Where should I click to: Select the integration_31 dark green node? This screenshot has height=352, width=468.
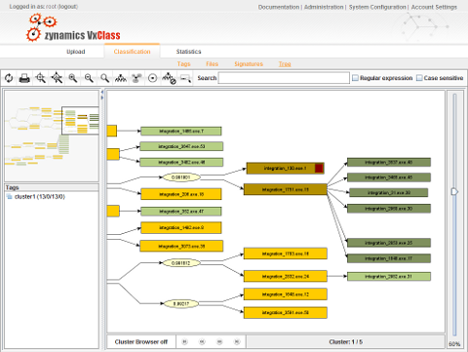click(389, 193)
